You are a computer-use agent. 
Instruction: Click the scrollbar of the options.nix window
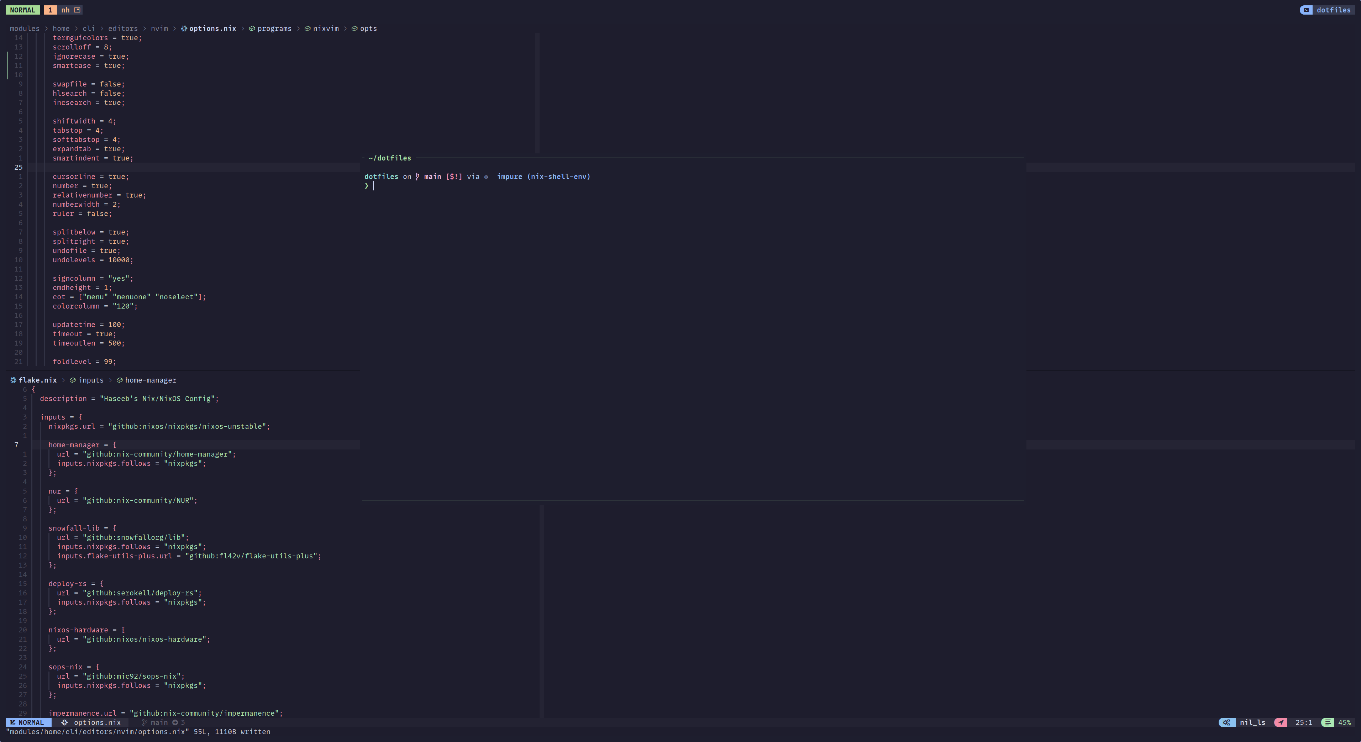(537, 93)
